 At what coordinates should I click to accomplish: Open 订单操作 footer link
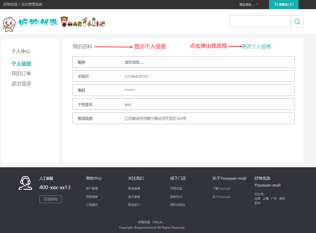[92, 205]
